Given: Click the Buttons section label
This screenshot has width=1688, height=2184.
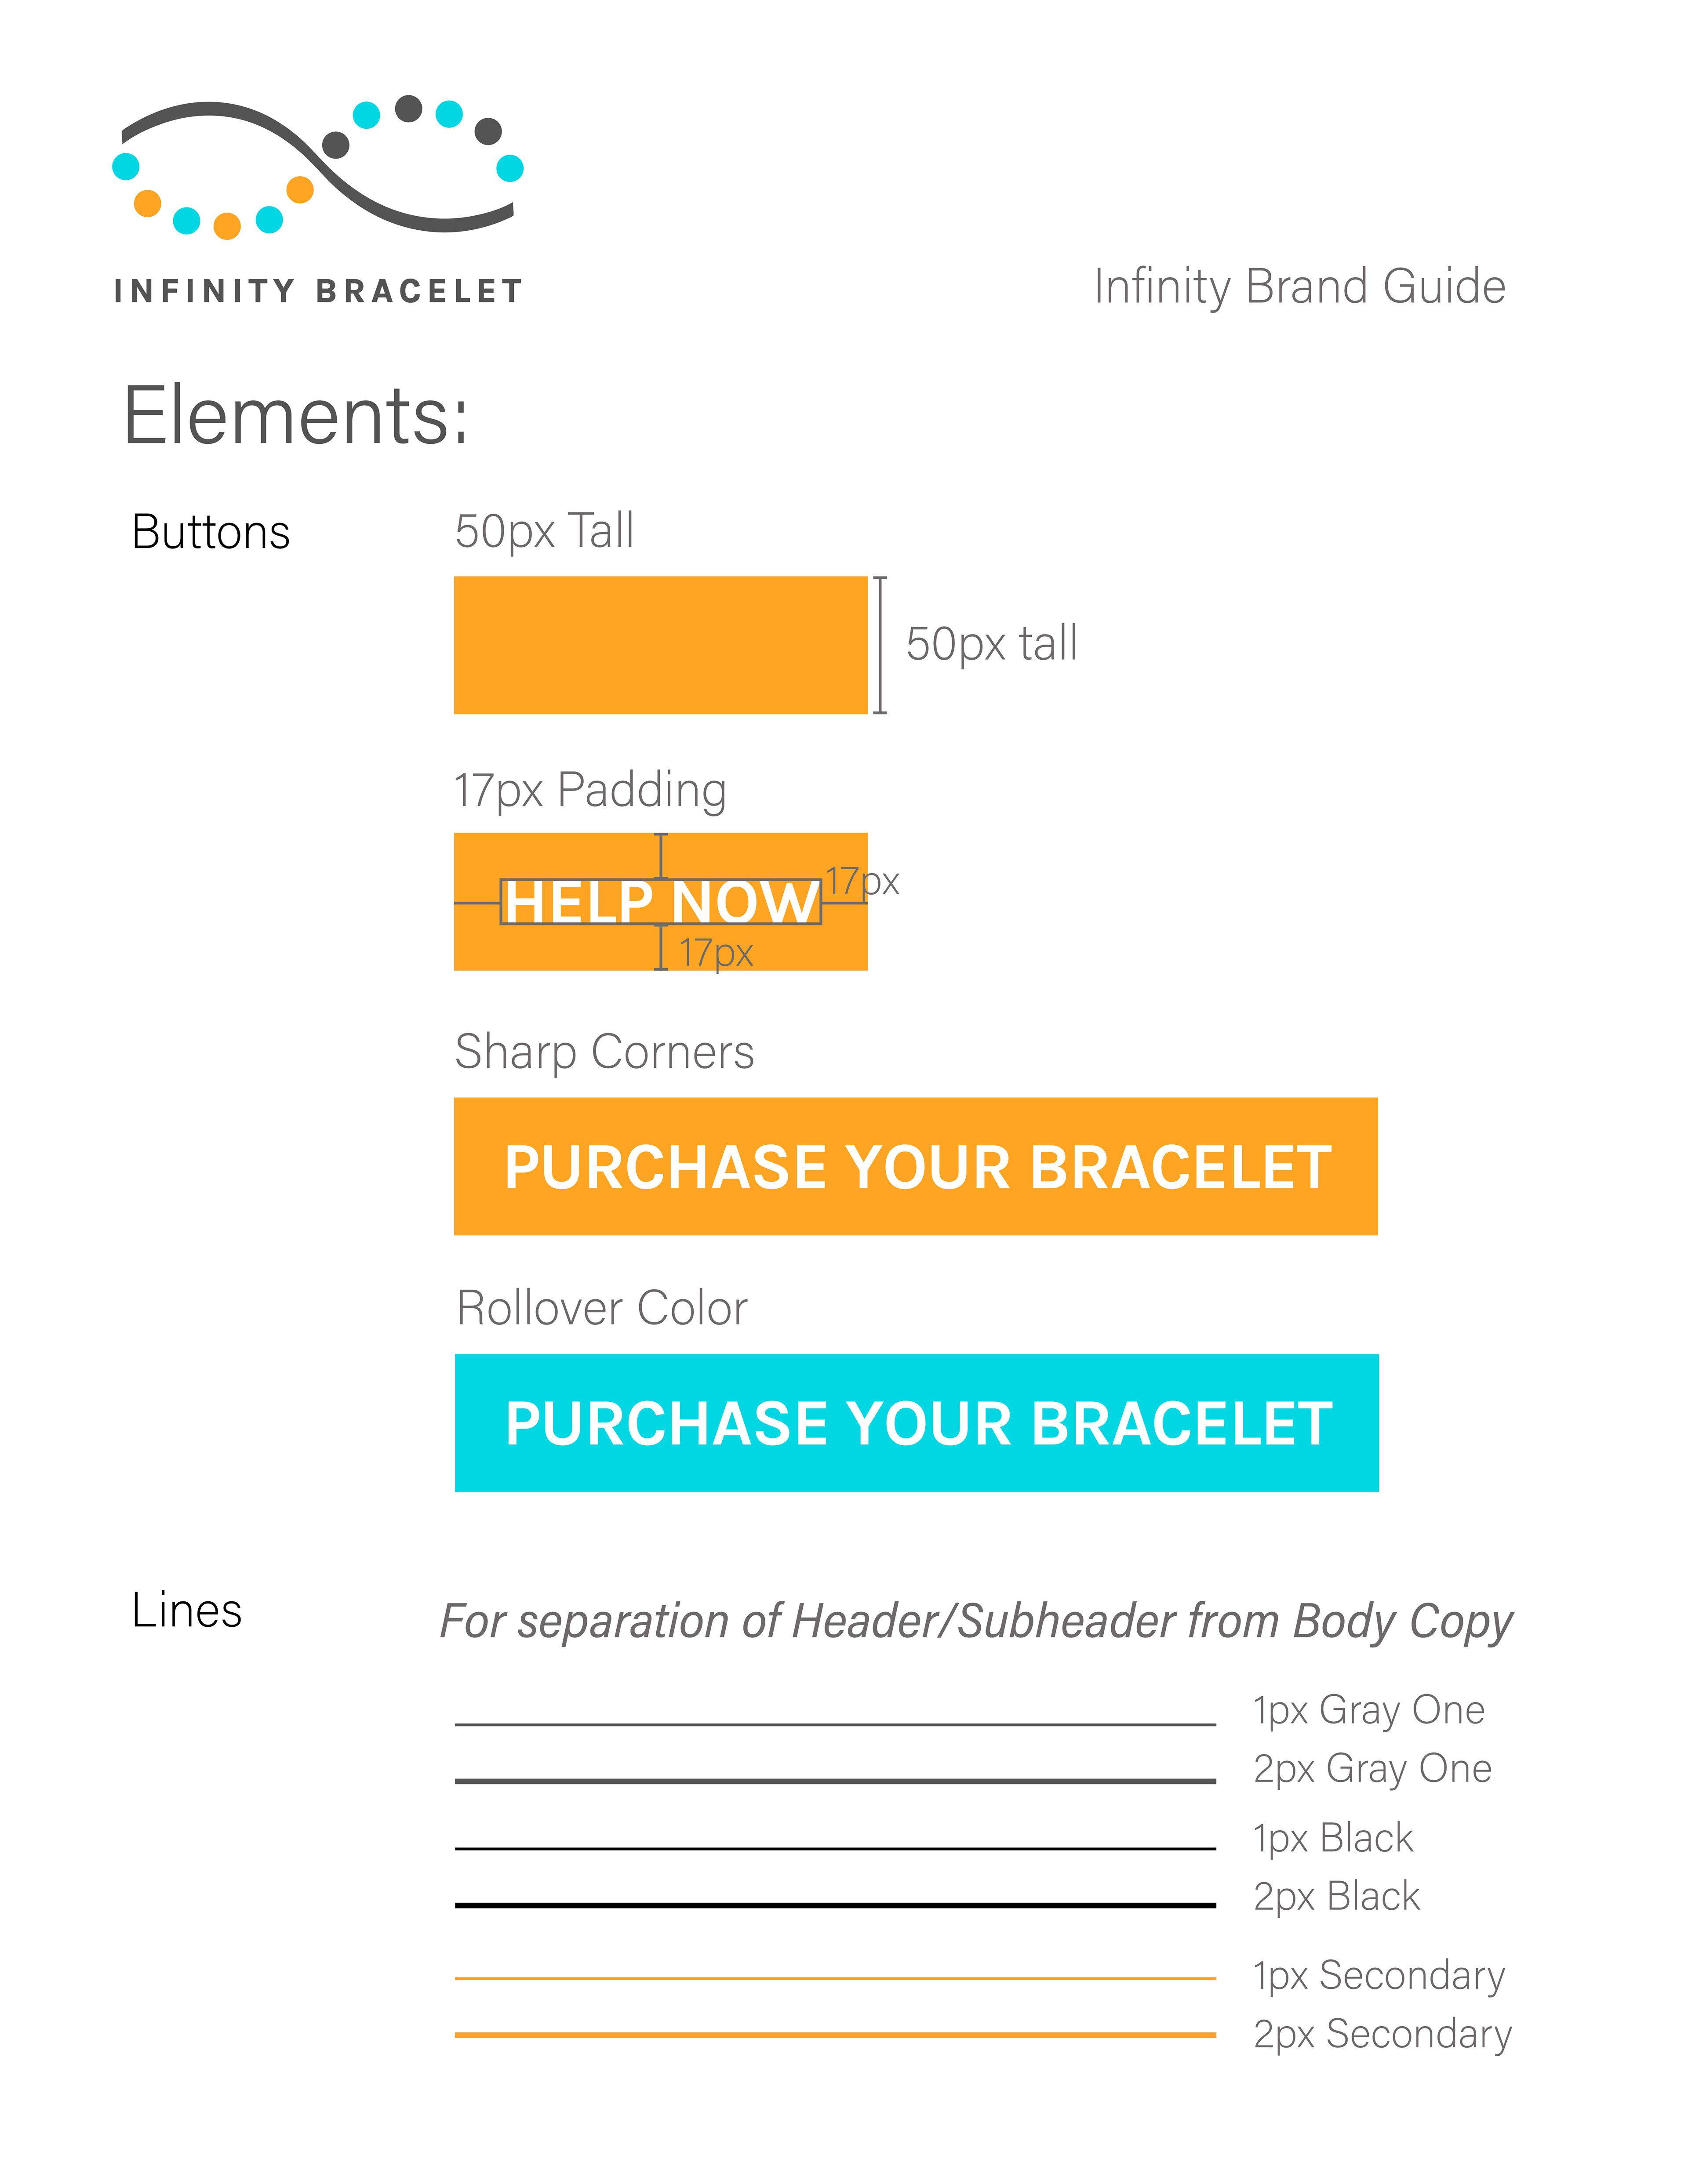Looking at the screenshot, I should (x=211, y=532).
